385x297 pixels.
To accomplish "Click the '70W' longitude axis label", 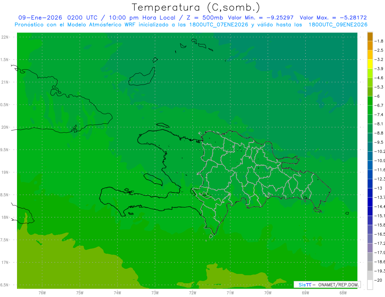I will tap(268, 293).
